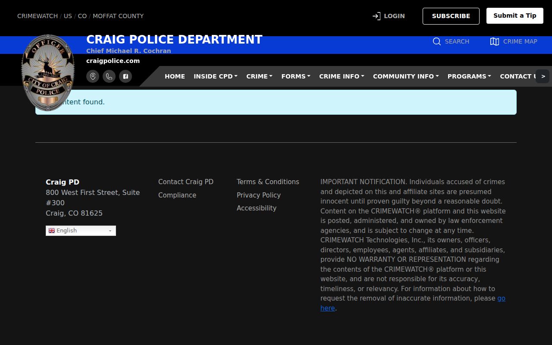The width and height of the screenshot is (552, 345).
Task: Open the Facebook icon link
Action: point(125,76)
